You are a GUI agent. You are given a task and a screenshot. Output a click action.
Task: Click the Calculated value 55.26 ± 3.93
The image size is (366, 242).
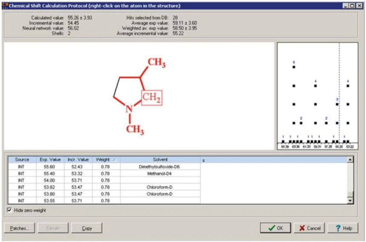pos(80,18)
